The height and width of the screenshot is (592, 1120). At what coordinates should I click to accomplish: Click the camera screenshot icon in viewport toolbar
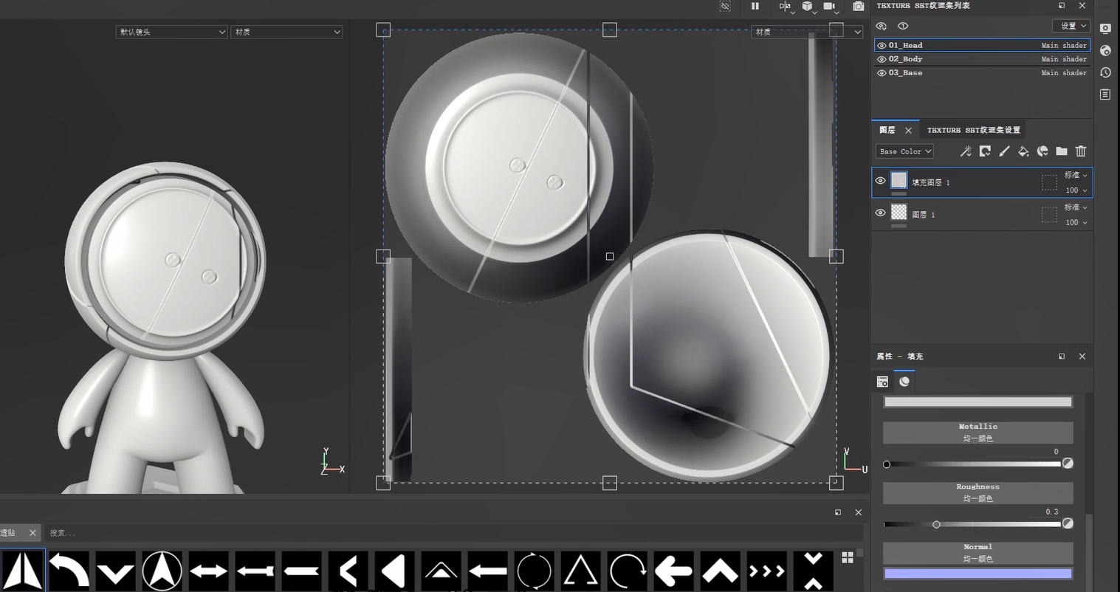[858, 7]
